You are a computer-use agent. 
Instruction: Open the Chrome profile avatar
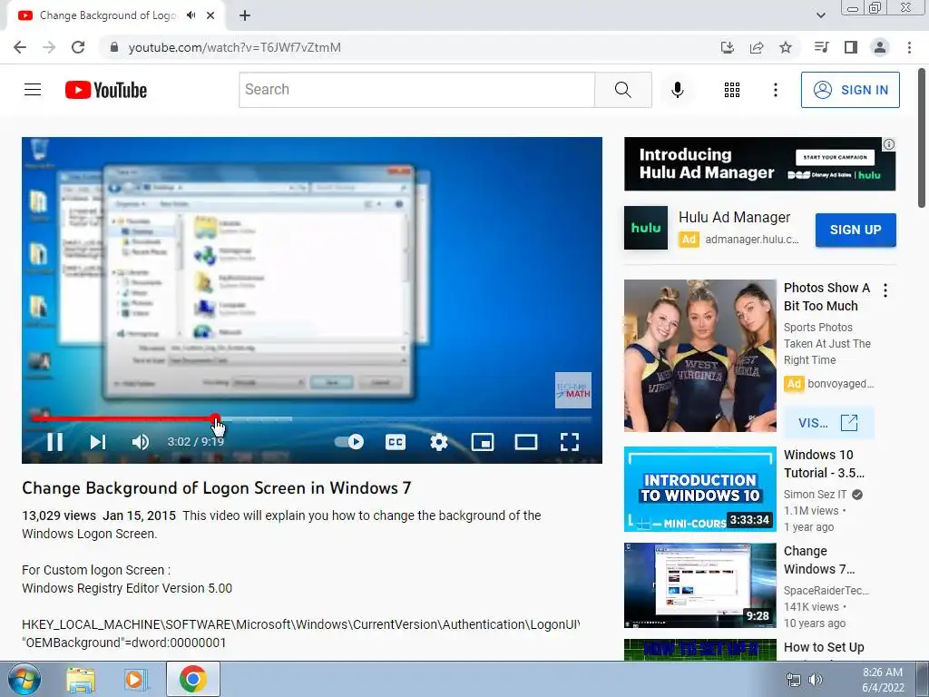pos(880,47)
